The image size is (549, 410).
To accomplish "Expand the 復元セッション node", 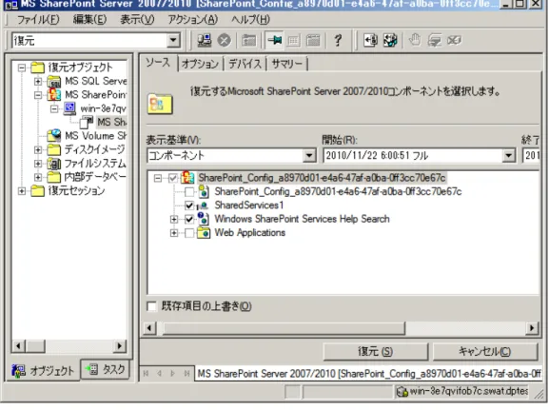I will (x=22, y=191).
